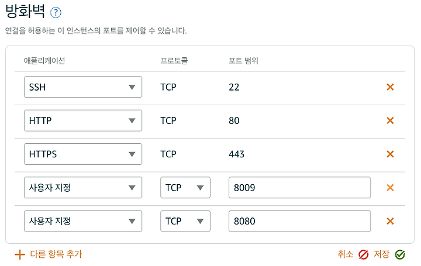The width and height of the screenshot is (421, 266).
Task: Open the HTTPS application dropdown
Action: click(83, 154)
